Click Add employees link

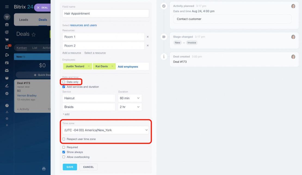[128, 67]
